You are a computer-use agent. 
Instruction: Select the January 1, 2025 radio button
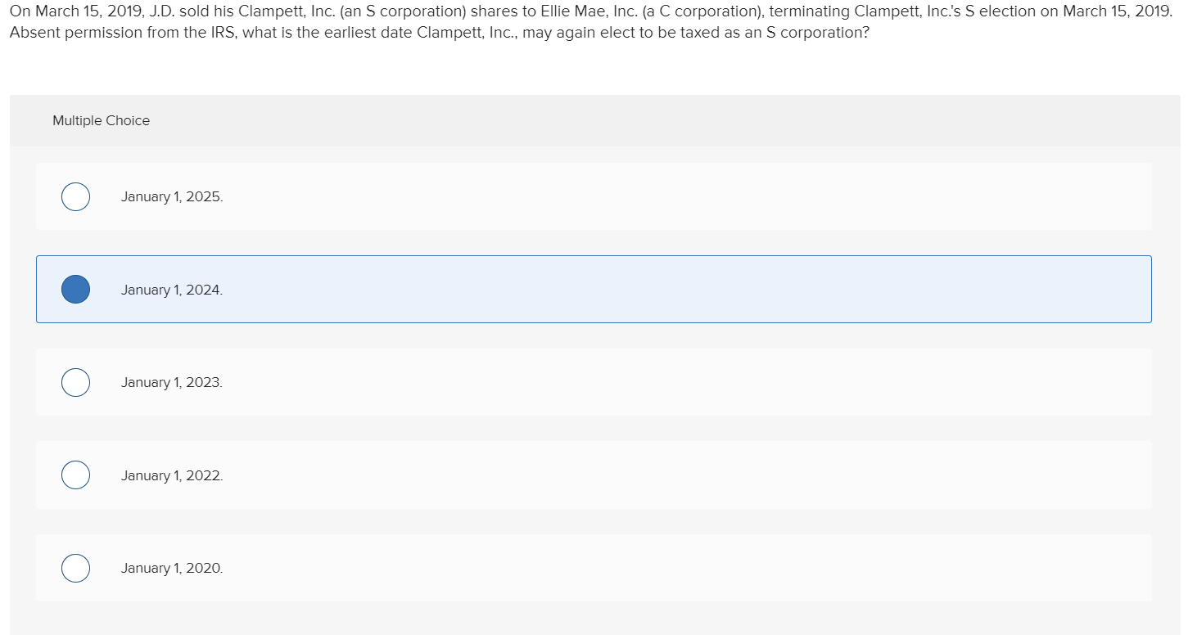pyautogui.click(x=75, y=196)
